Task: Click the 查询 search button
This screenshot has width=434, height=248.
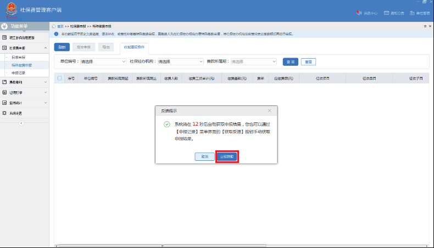Action: pyautogui.click(x=290, y=61)
